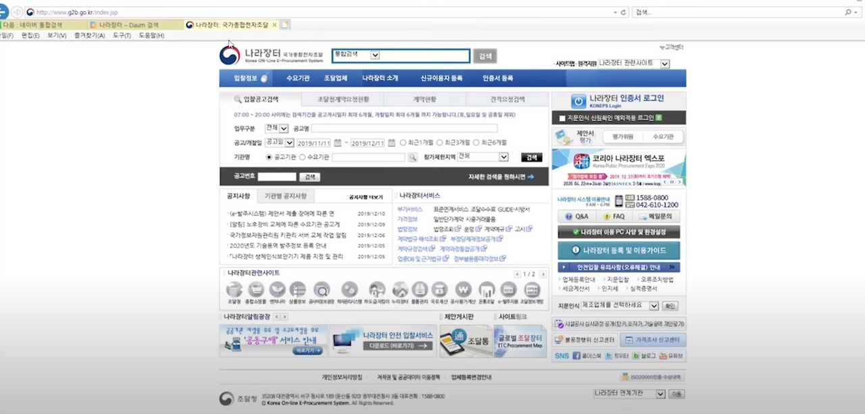Viewport: 865px width, 414px height.
Task: Click 나라장터 등록 및 이용가이드 button
Action: [619, 250]
